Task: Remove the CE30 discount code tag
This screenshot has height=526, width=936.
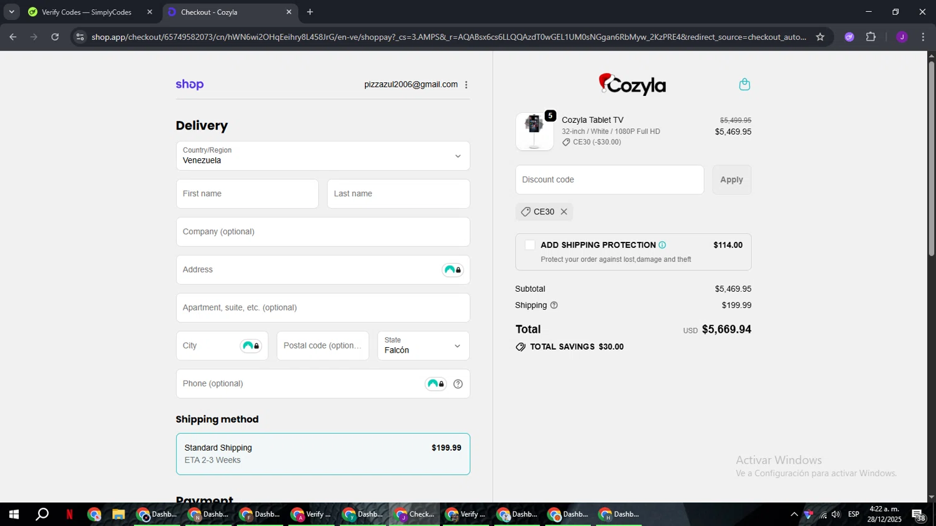Action: [564, 212]
